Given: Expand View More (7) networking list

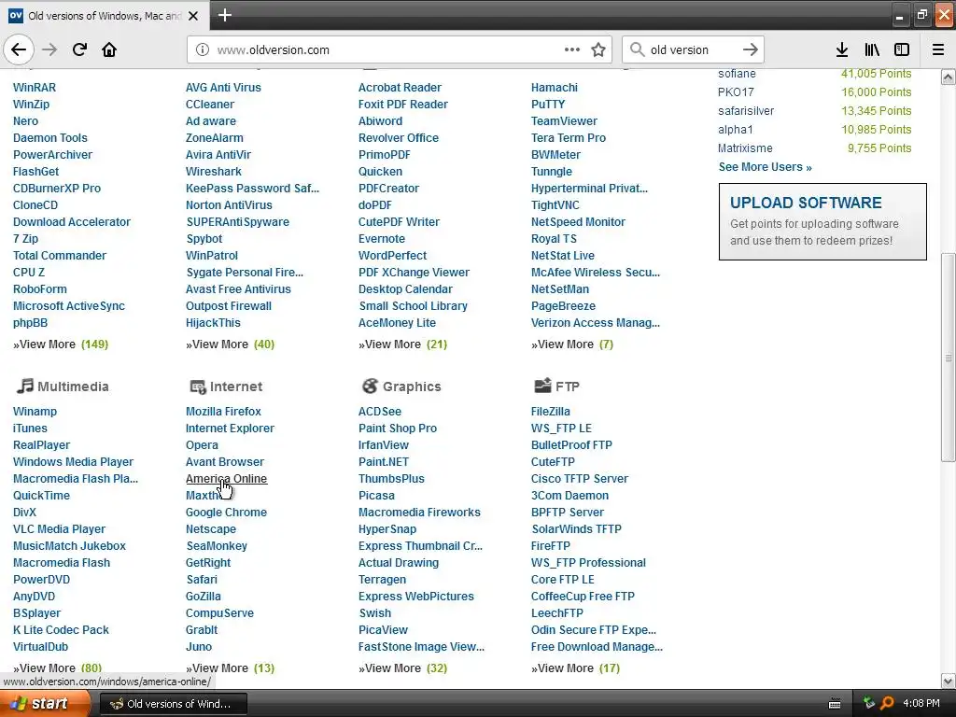Looking at the screenshot, I should tap(572, 344).
